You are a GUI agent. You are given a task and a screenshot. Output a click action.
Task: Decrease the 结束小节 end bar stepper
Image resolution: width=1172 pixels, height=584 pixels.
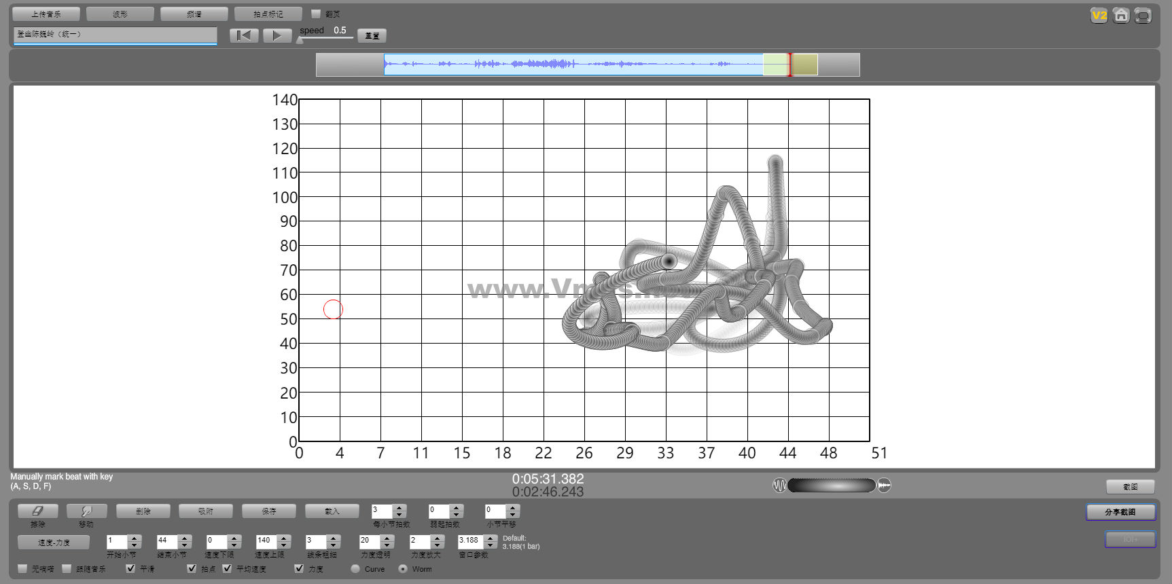(x=184, y=545)
